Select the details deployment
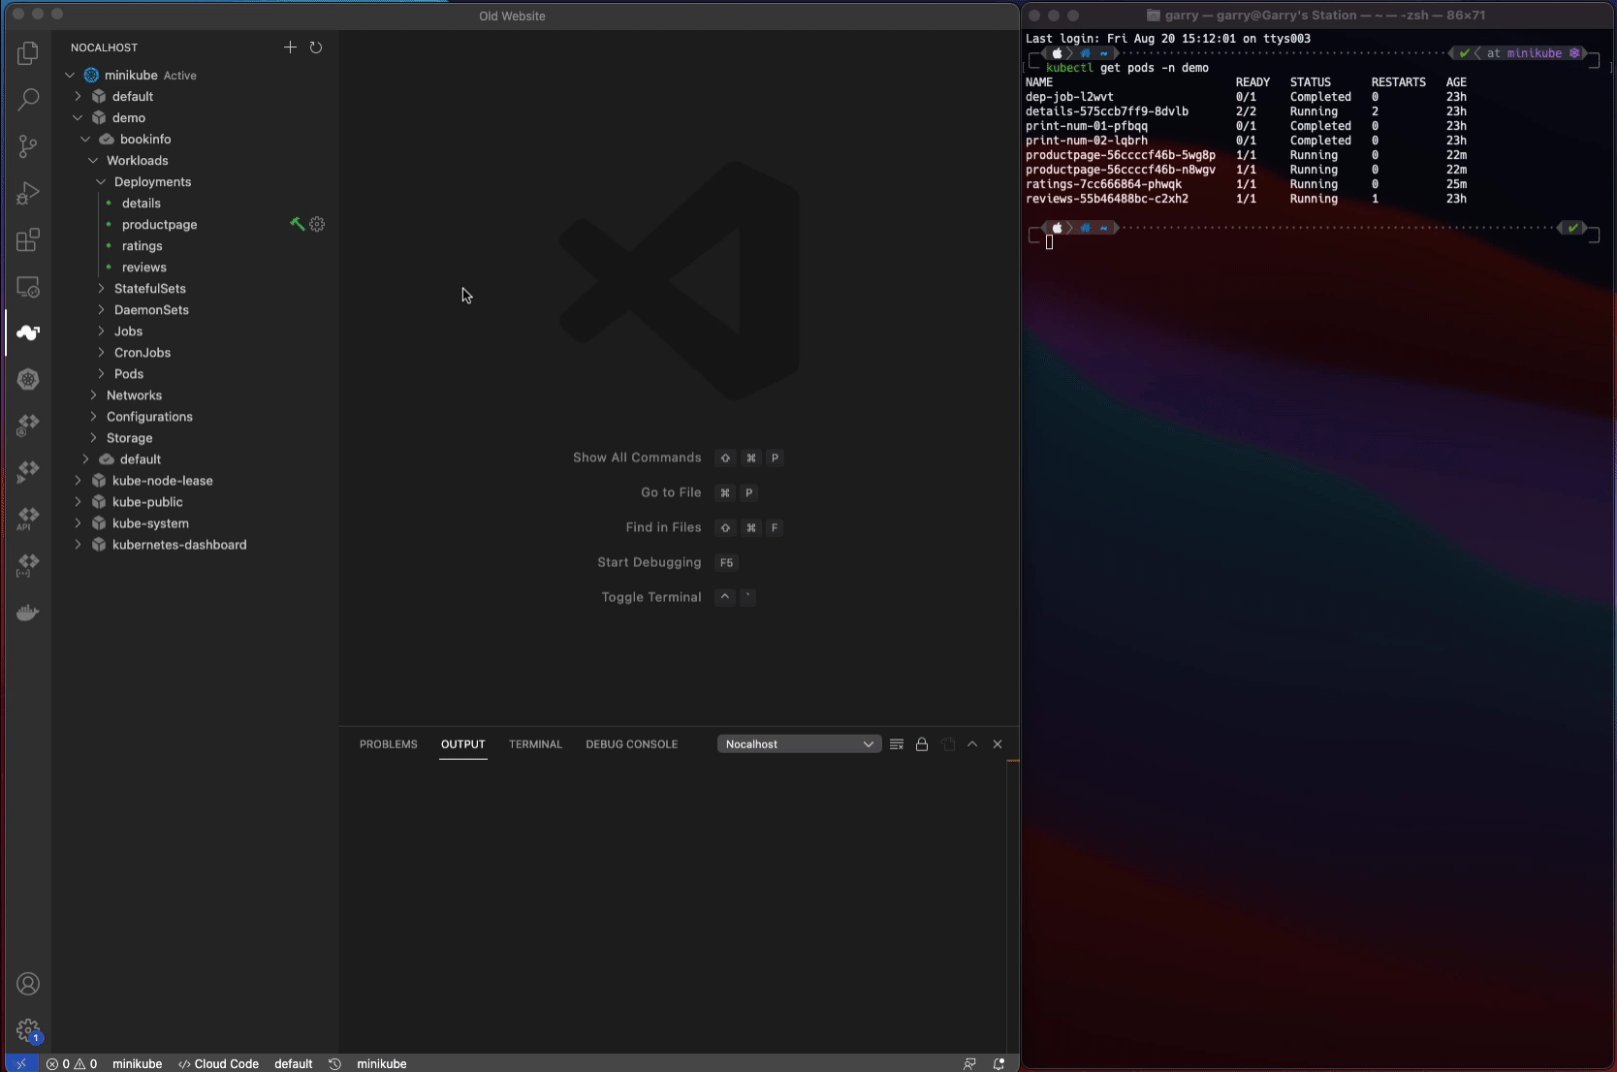 142,203
